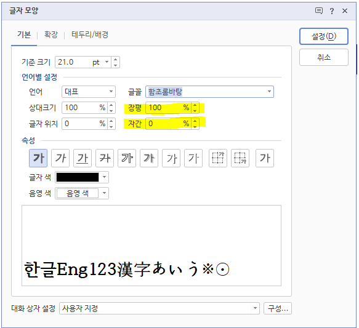The image size is (359, 328).
Task: Open the 언어 dropdown showing 대표
Action: point(89,92)
